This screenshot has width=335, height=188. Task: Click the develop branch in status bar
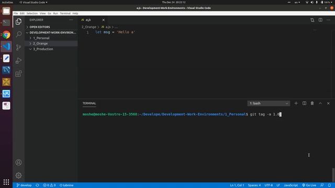coord(24,185)
